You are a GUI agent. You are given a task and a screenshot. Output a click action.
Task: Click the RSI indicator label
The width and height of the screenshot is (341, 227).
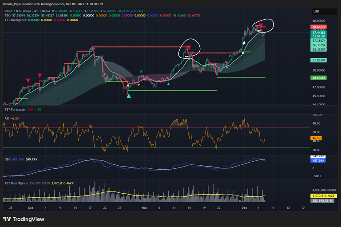7,119
